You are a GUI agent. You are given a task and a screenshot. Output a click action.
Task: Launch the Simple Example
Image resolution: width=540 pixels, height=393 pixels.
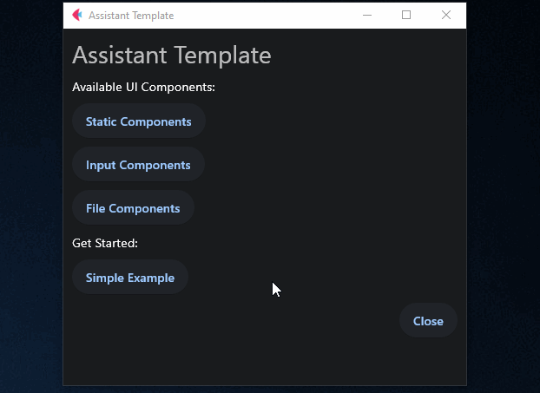(130, 277)
